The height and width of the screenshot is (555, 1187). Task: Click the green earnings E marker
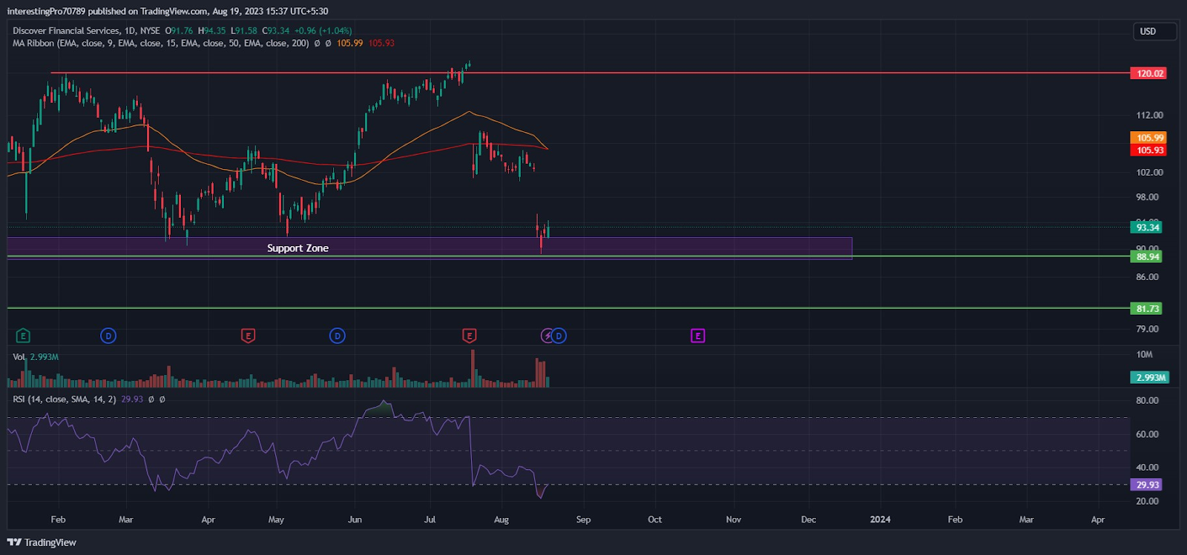point(23,336)
